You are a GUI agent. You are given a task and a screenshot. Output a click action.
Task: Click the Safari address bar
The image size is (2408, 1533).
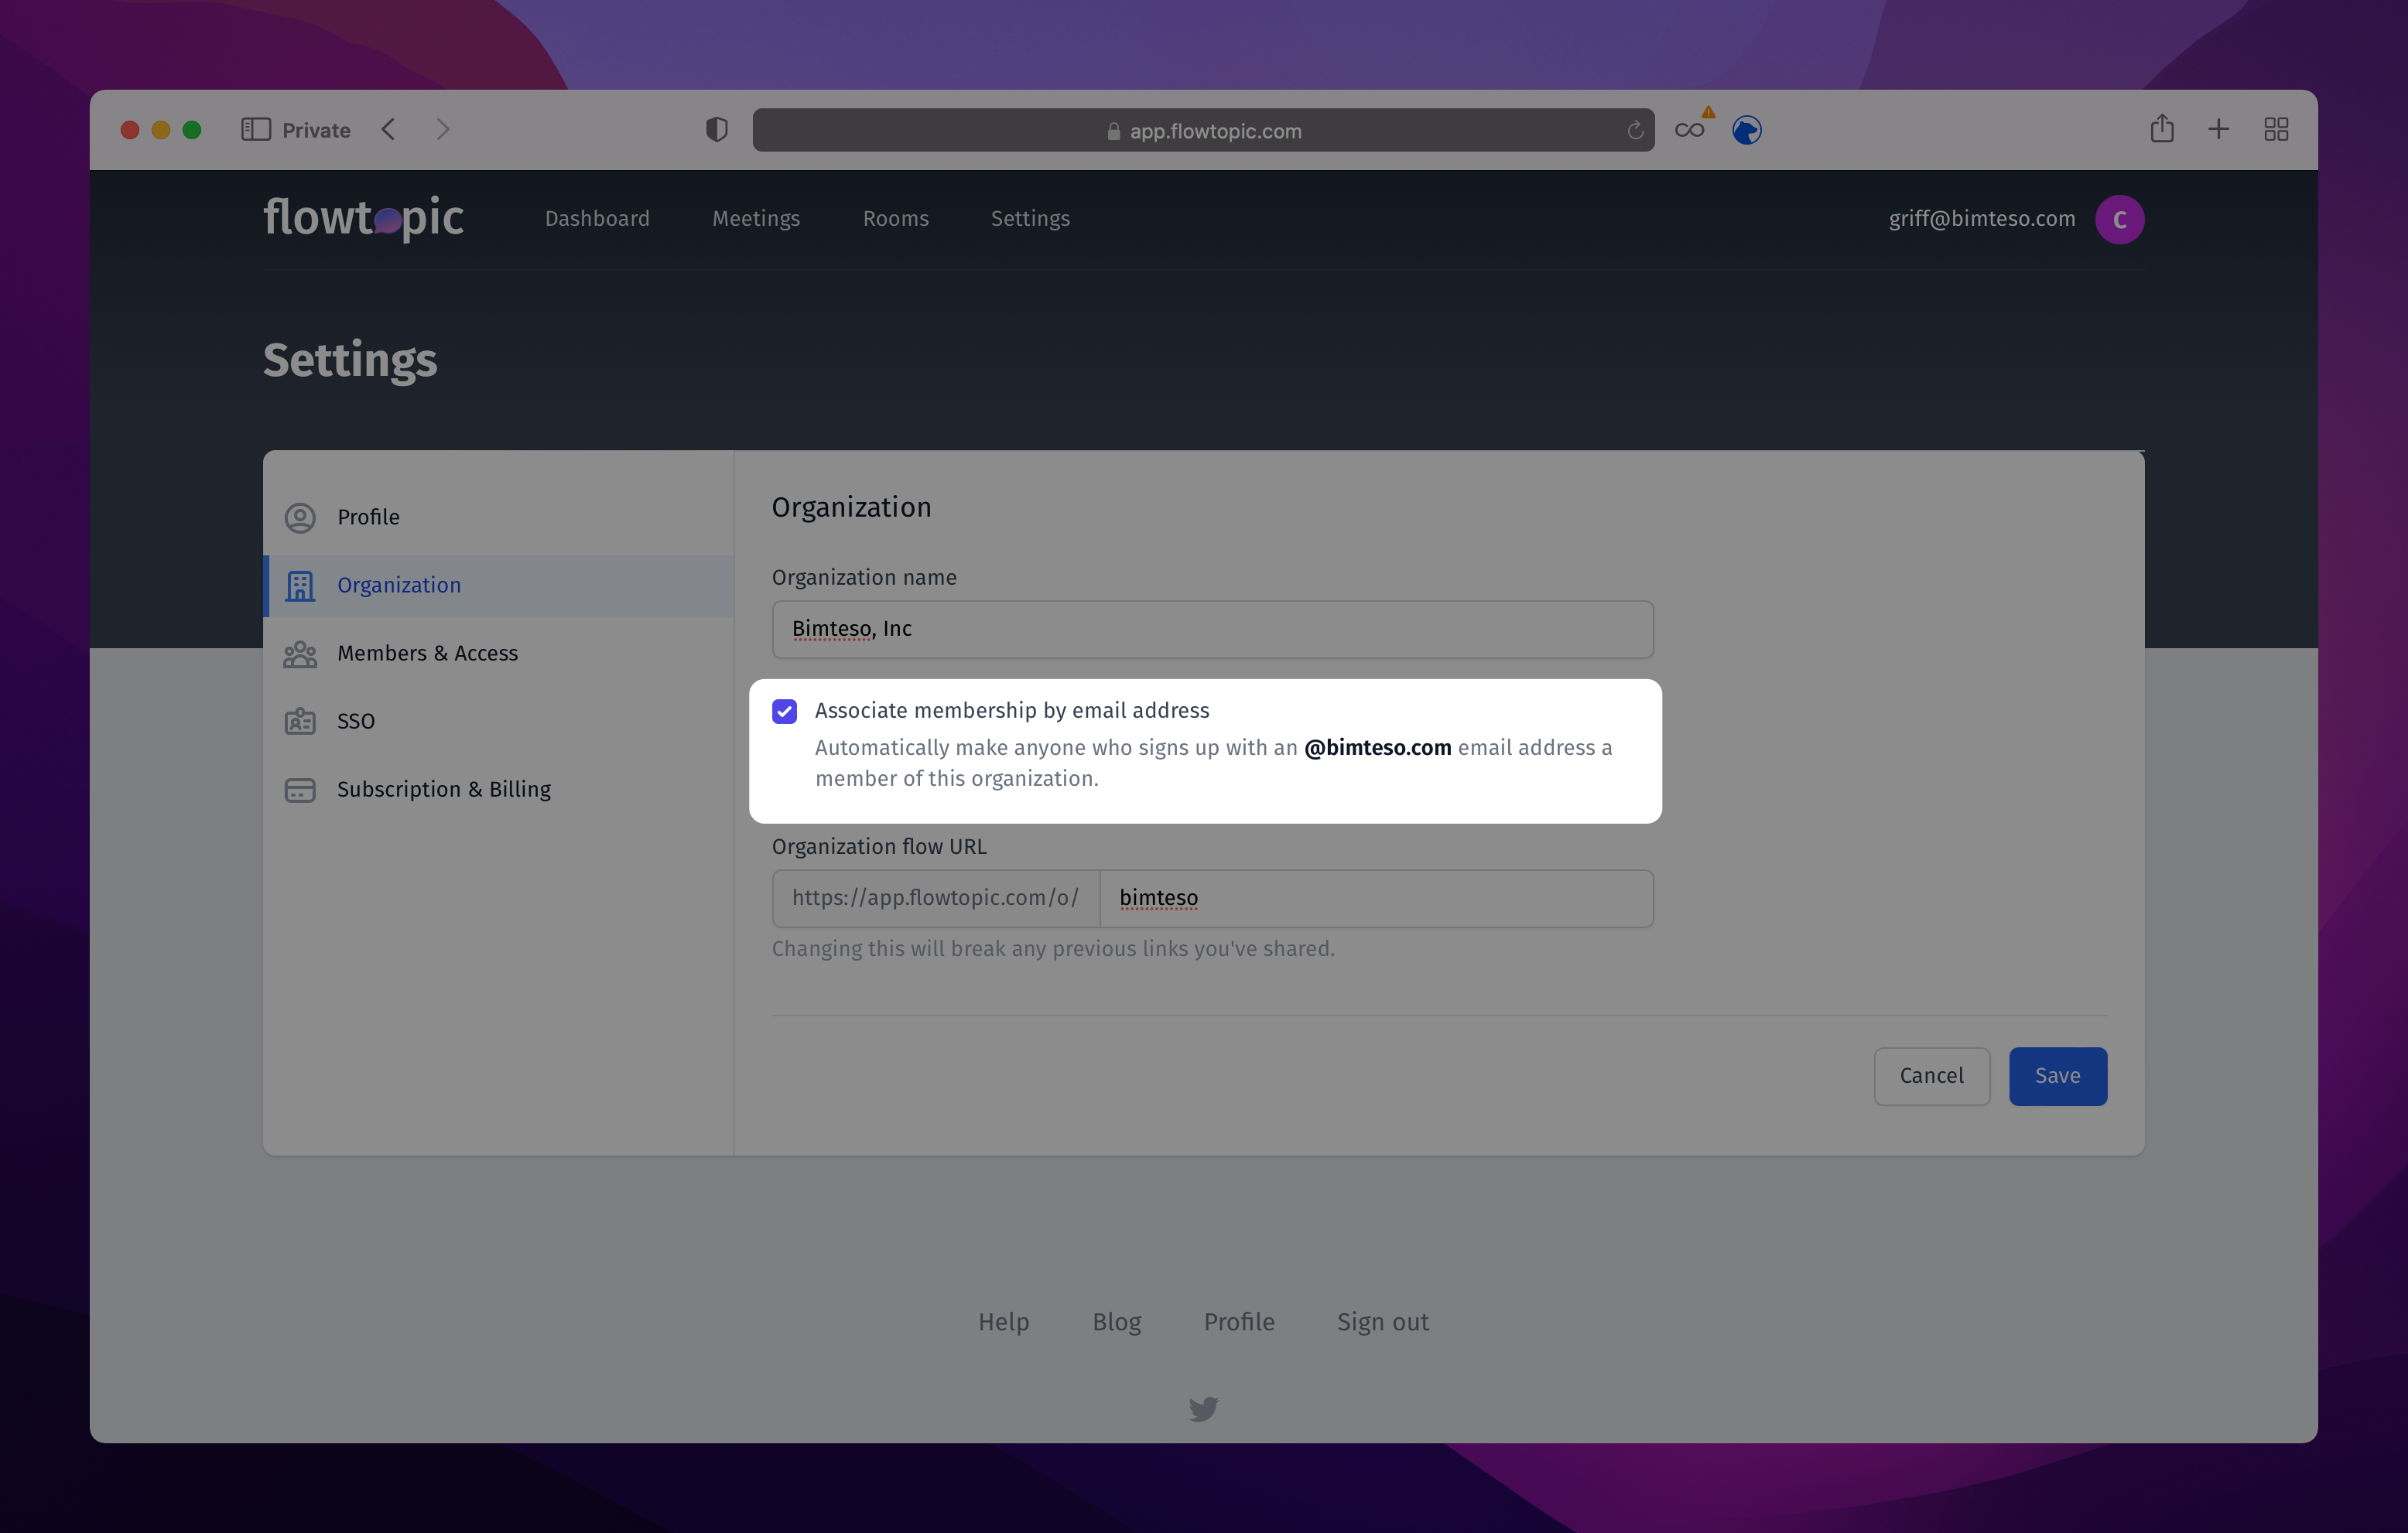coord(1203,130)
